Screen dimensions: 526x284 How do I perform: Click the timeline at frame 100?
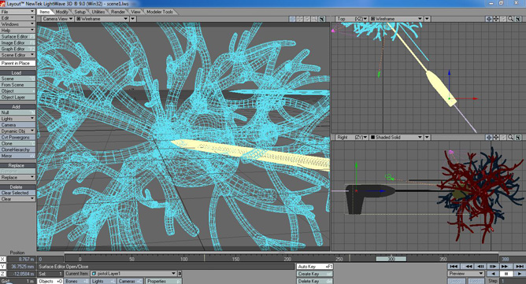point(183,259)
